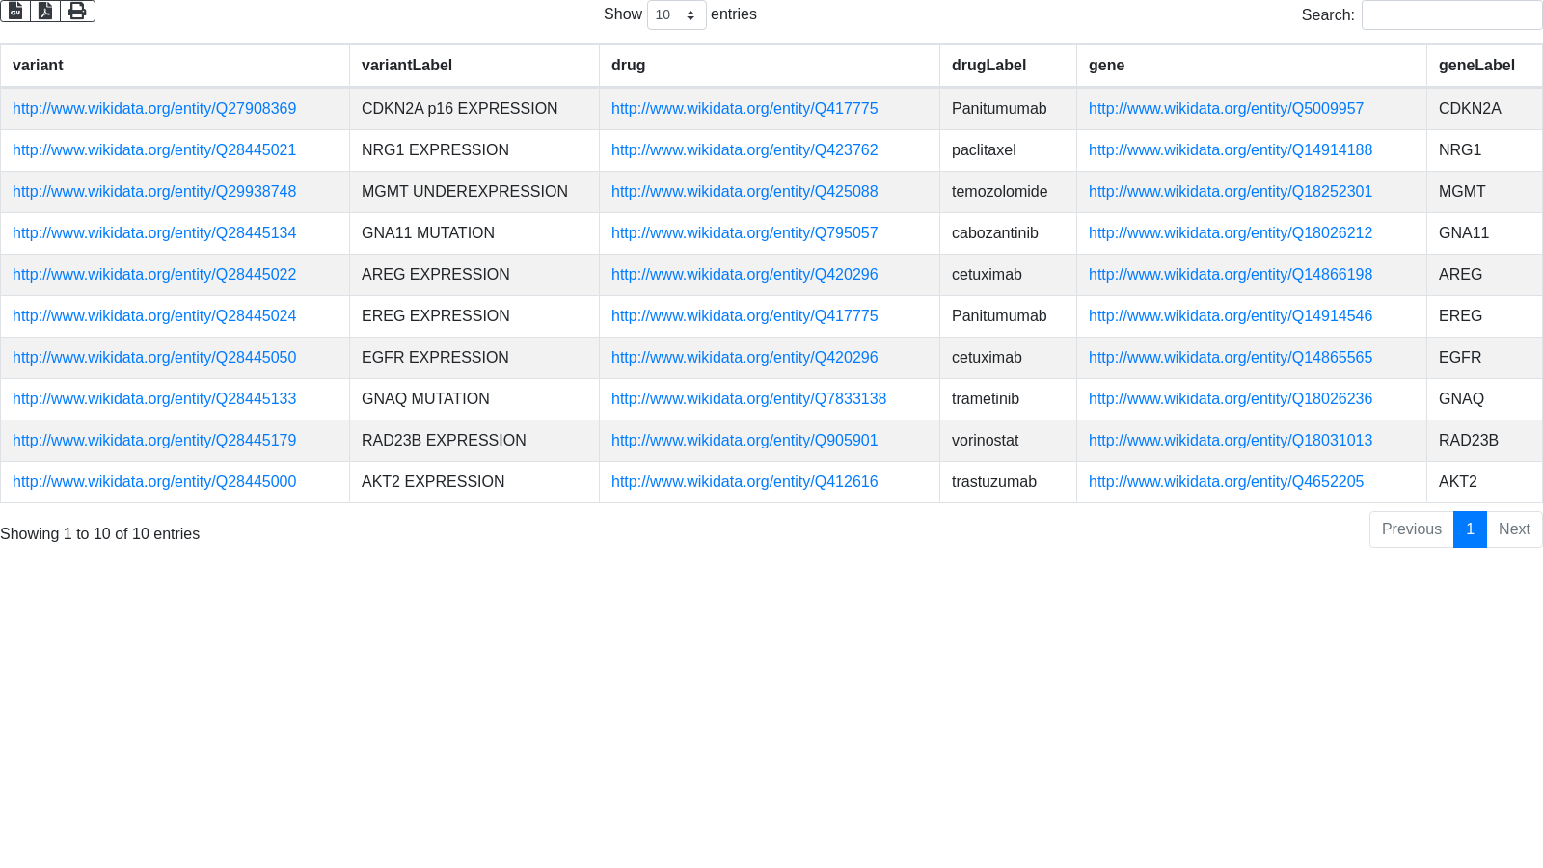Screen dimensions: 1543x868
Task: Select page 1 in pagination
Action: 1470,529
